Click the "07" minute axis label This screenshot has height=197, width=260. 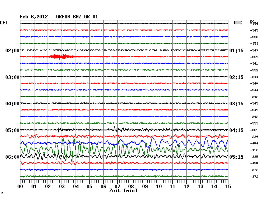tap(117, 187)
